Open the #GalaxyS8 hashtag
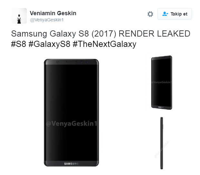The image size is (200, 175). coord(49,44)
